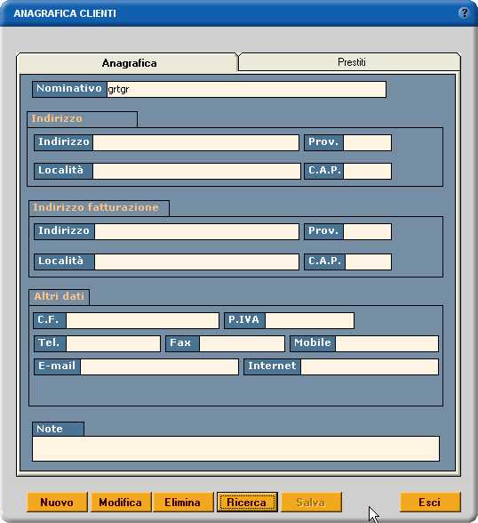
Task: Click the Internet input field
Action: pyautogui.click(x=370, y=366)
